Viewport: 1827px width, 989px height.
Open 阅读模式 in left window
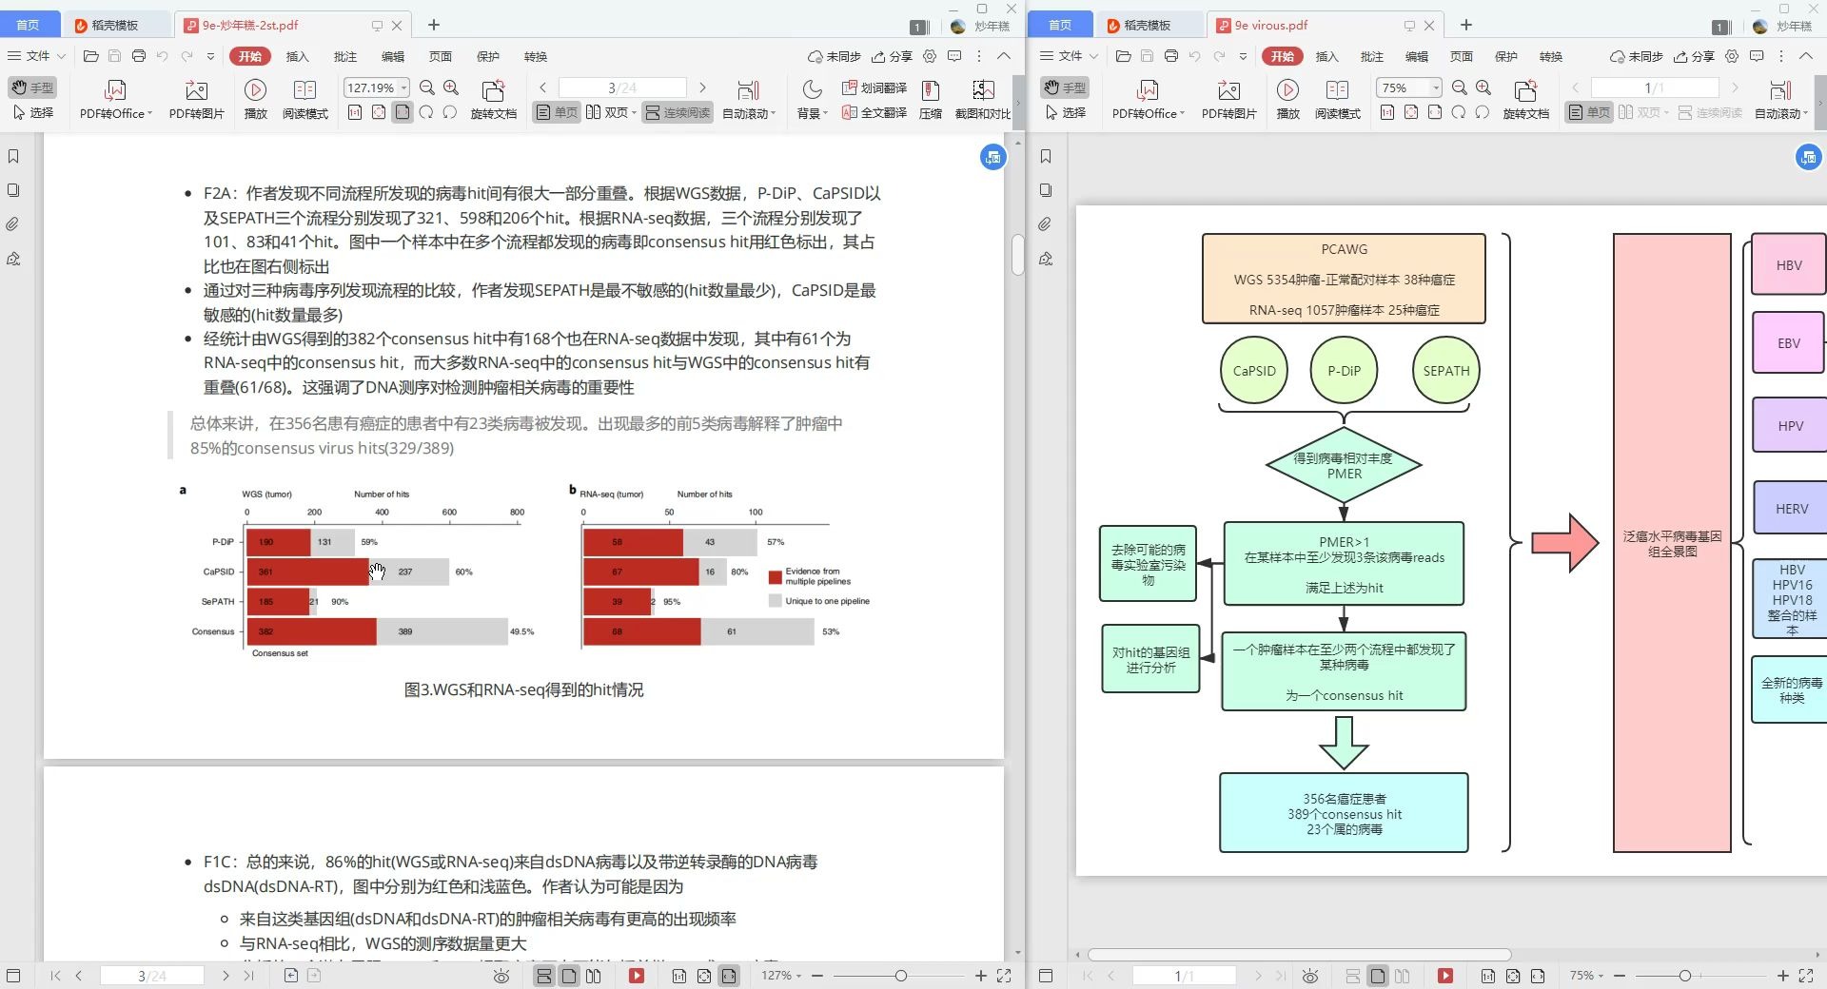point(304,100)
